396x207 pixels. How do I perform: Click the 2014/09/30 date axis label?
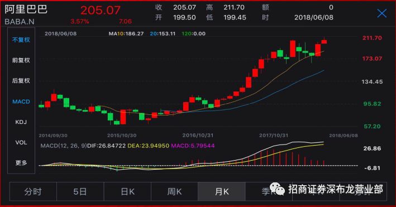click(x=53, y=136)
